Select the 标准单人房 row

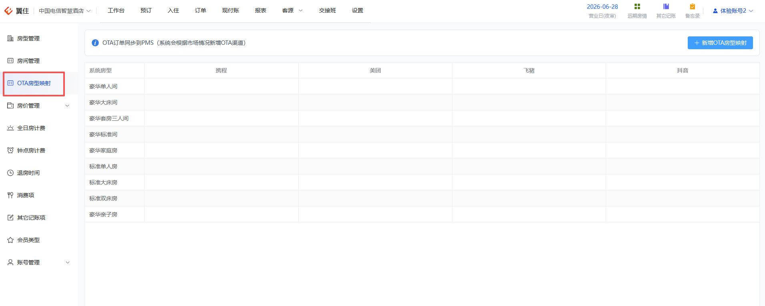(422, 166)
